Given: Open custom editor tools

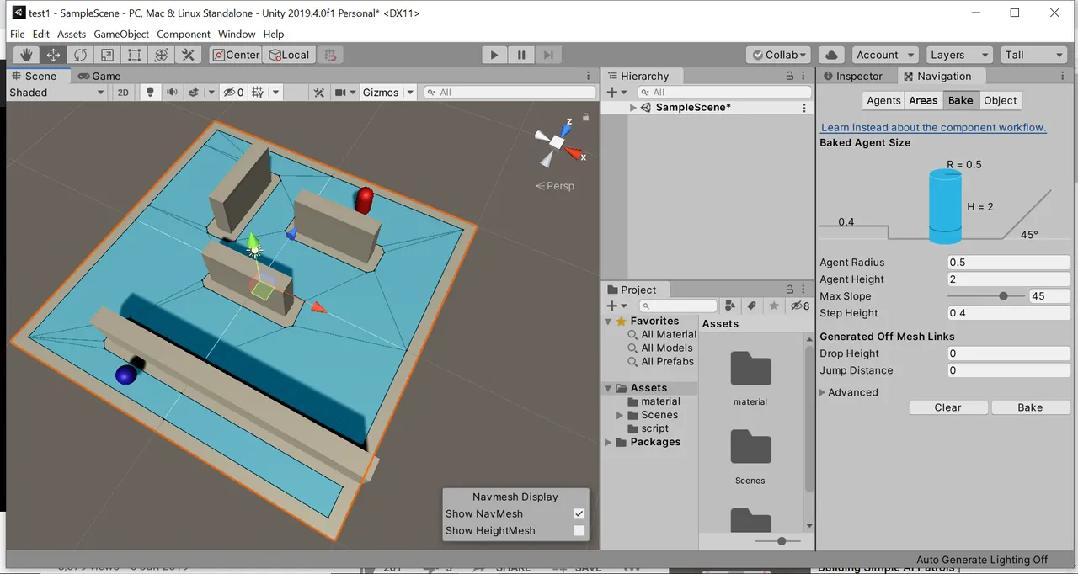Looking at the screenshot, I should (x=188, y=55).
